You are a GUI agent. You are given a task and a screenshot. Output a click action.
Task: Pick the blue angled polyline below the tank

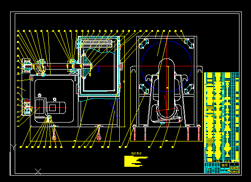click(x=115, y=109)
